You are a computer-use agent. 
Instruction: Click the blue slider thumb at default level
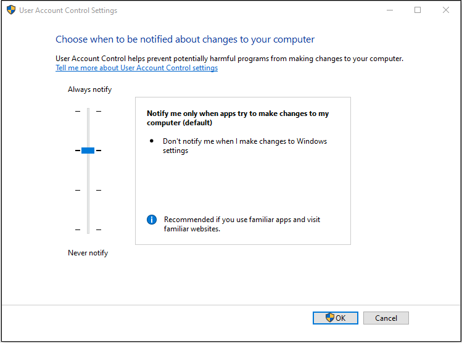(88, 151)
